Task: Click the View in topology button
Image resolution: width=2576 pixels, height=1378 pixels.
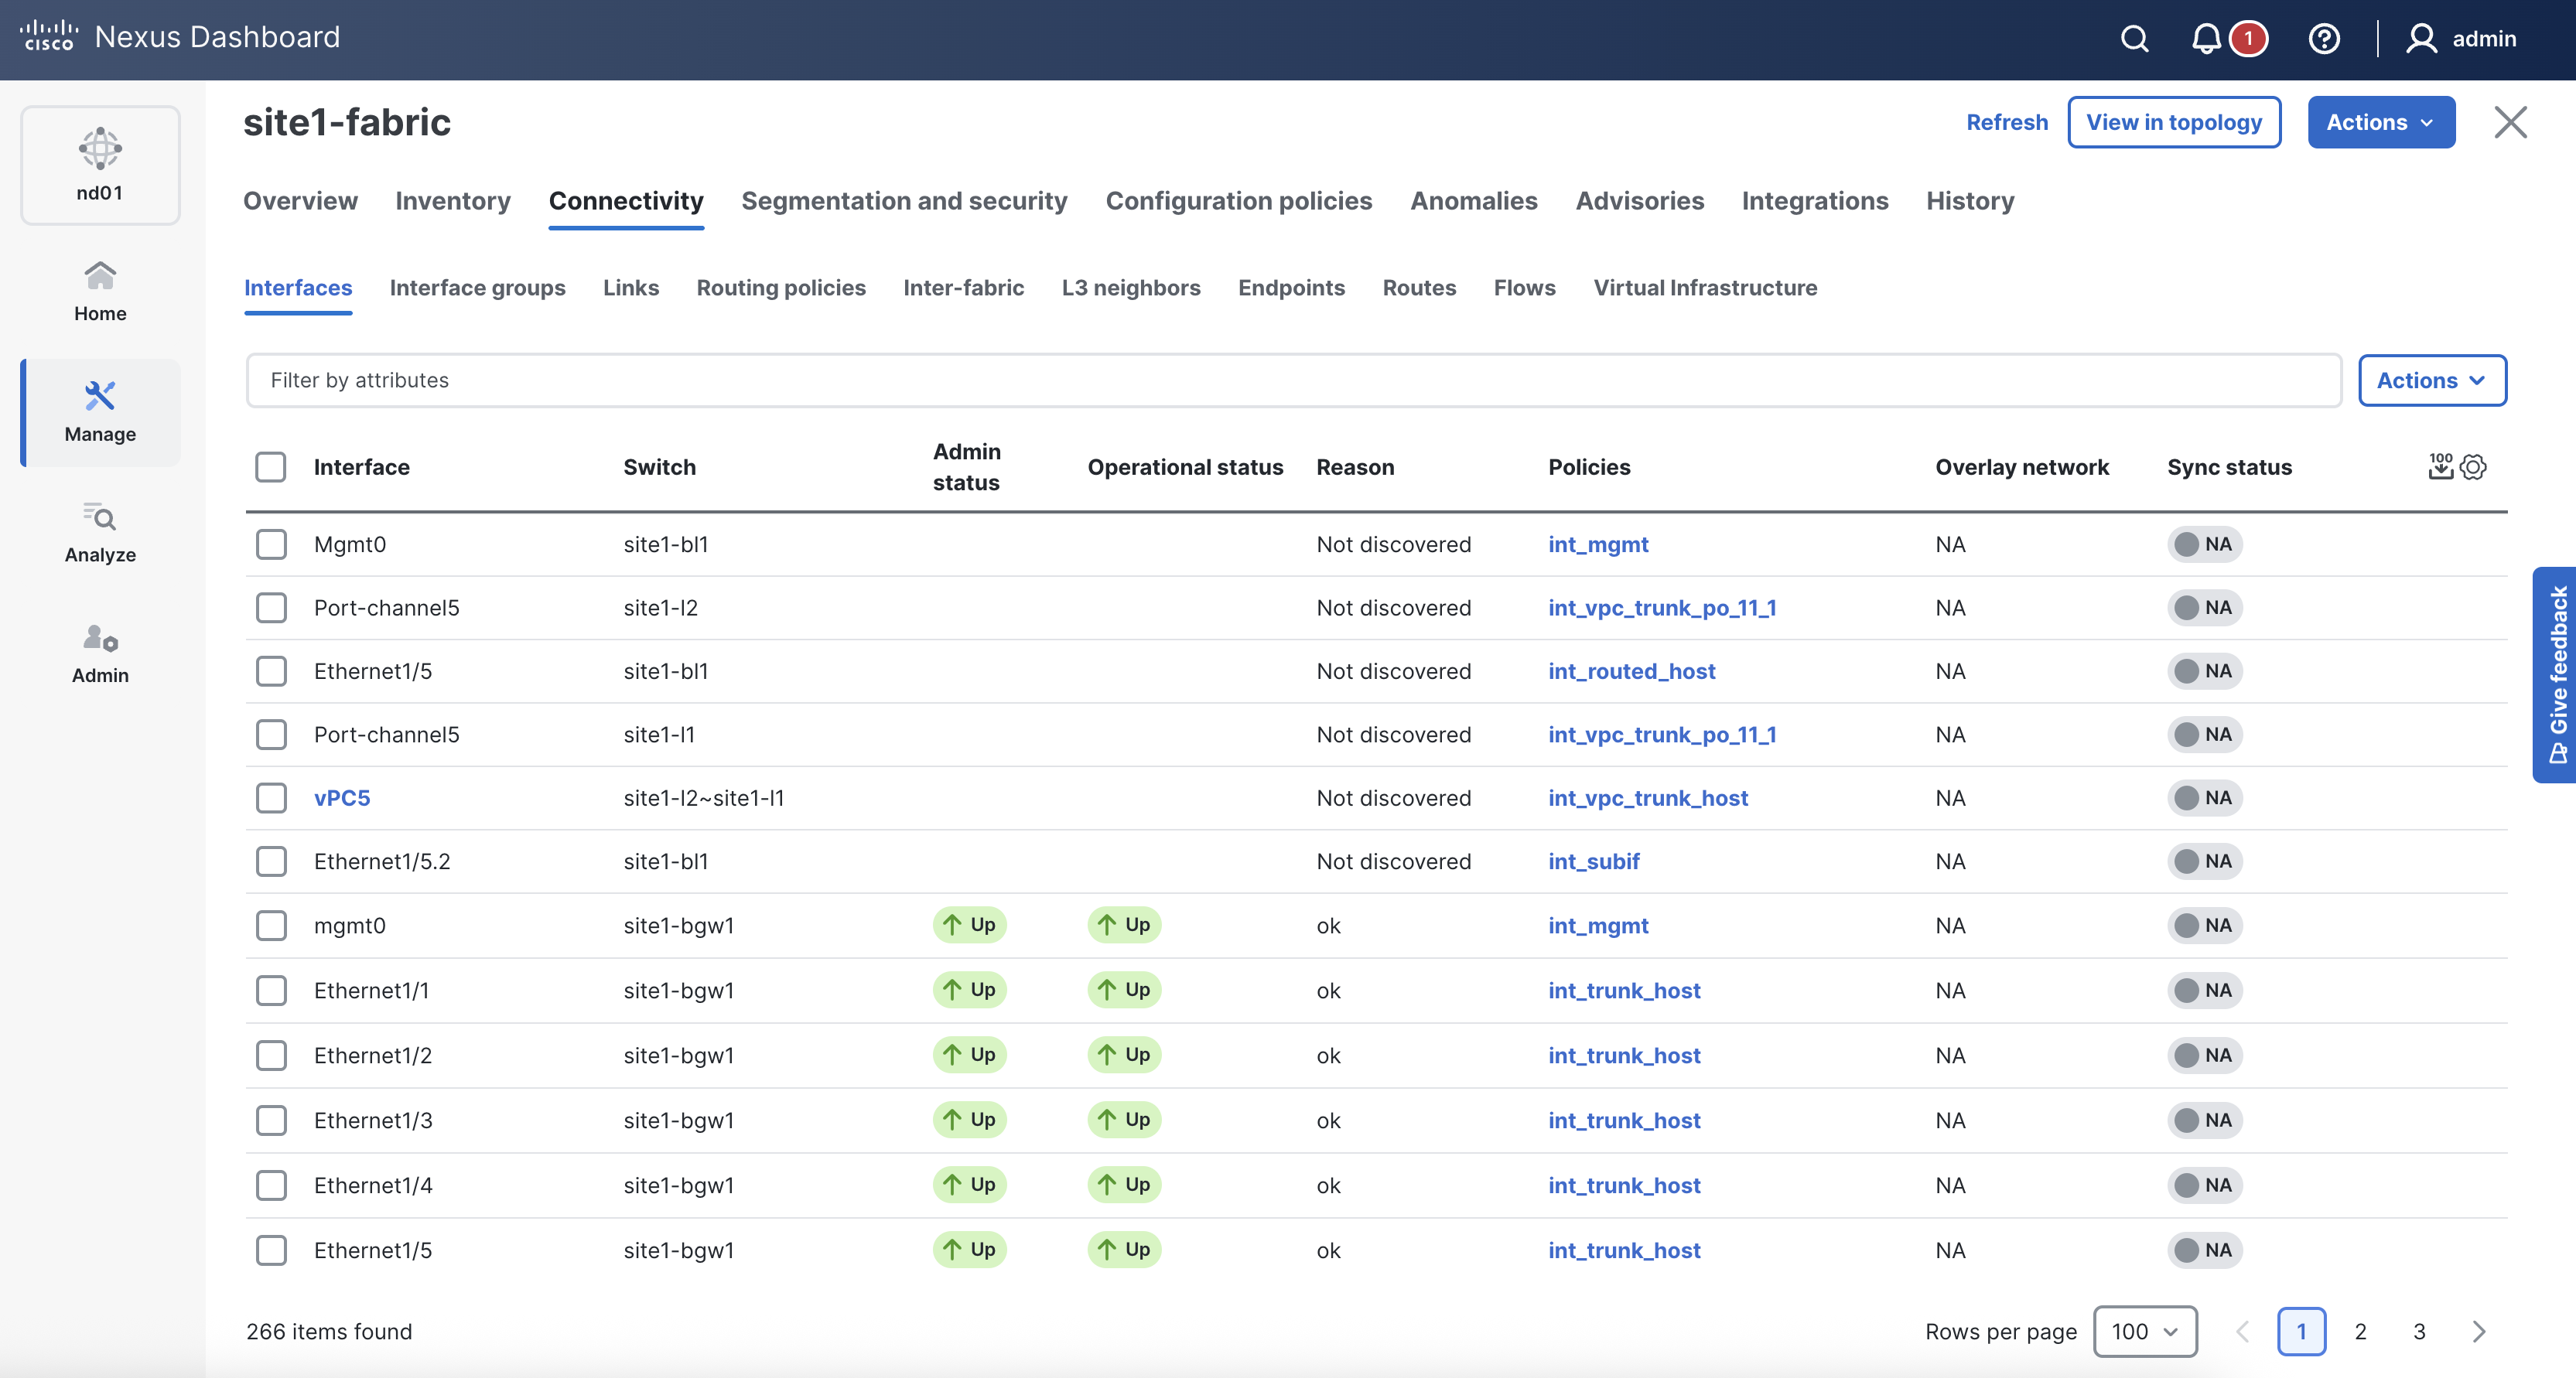Action: pyautogui.click(x=2173, y=122)
